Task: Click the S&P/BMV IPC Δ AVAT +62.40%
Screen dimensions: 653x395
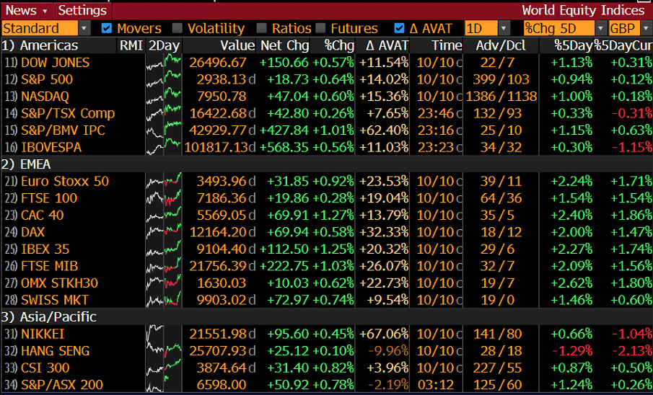Action: (x=384, y=130)
